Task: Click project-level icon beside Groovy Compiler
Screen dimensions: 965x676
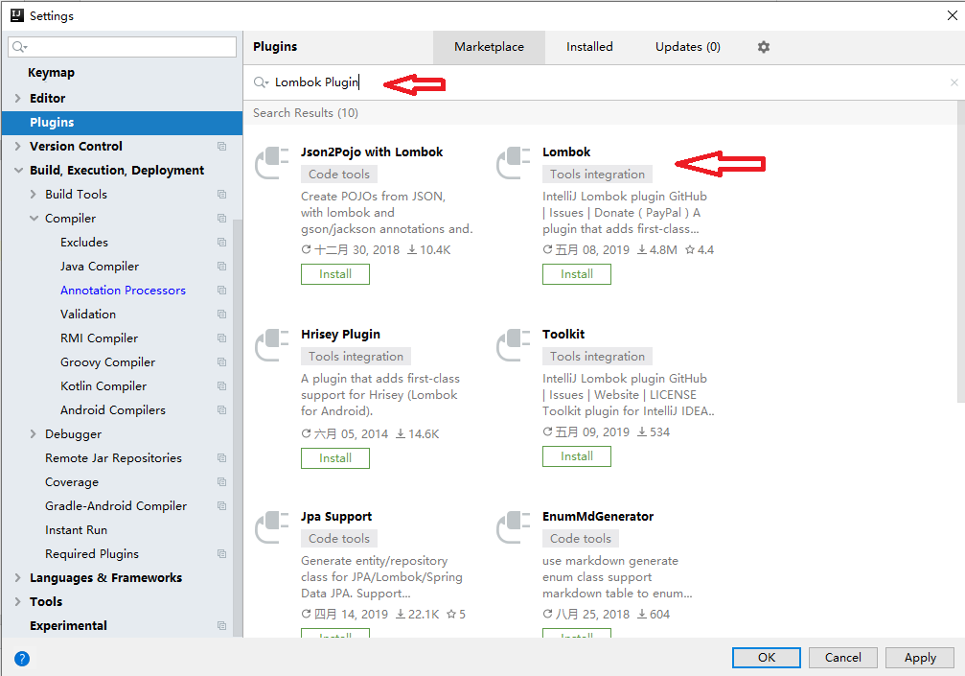Action: [x=221, y=362]
